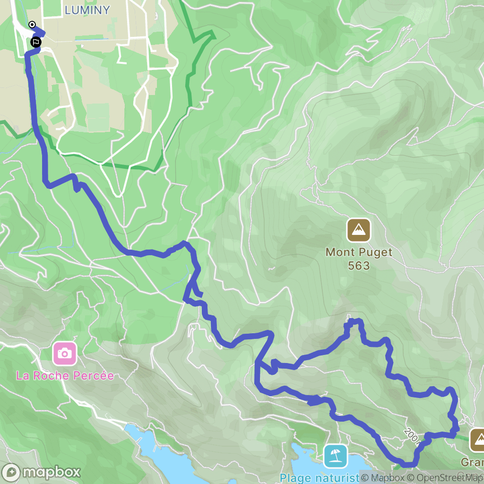Click the route's short spur branch in the map centre
This screenshot has height=484, width=484.
198,292
